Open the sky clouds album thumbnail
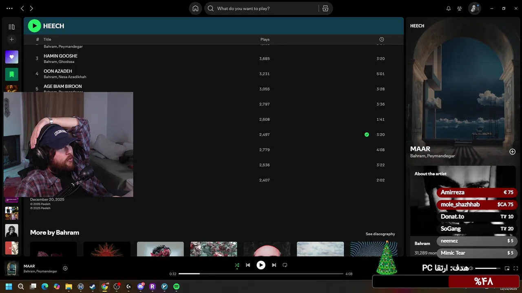 (320, 249)
